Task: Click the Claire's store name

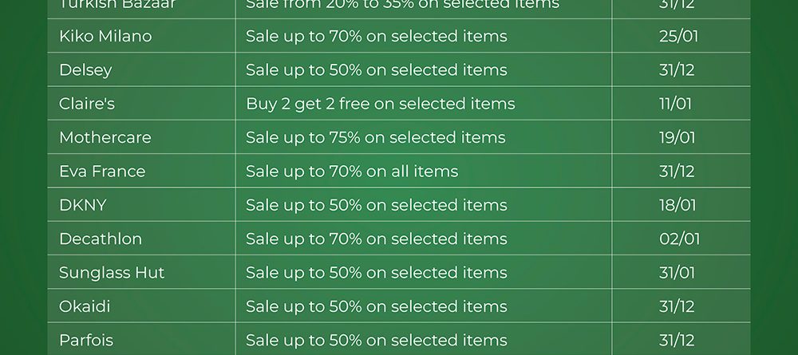Action: 87,104
